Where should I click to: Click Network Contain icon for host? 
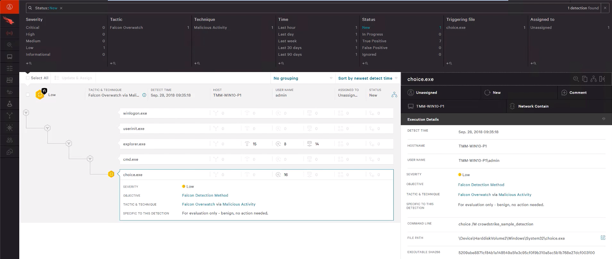(512, 106)
